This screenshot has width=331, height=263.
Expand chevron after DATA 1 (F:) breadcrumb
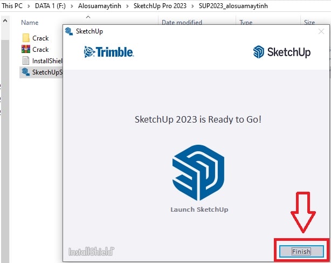tap(72, 6)
